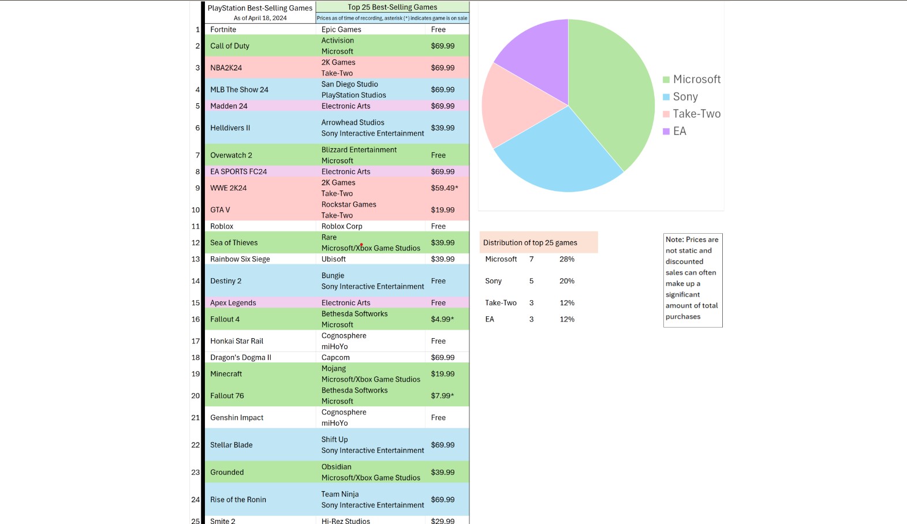This screenshot has width=907, height=524.
Task: Click the 'Fallout 4' cell
Action: click(260, 319)
